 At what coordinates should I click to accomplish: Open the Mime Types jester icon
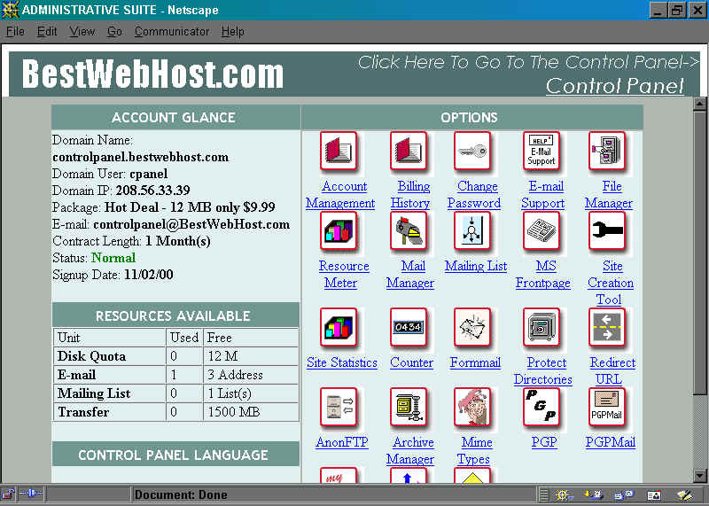click(472, 407)
